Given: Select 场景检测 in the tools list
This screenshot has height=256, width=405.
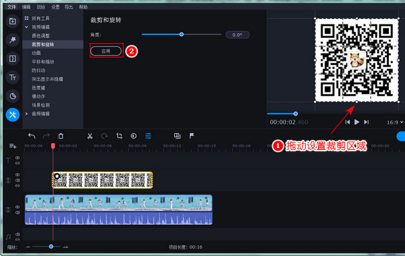Looking at the screenshot, I should [x=40, y=105].
